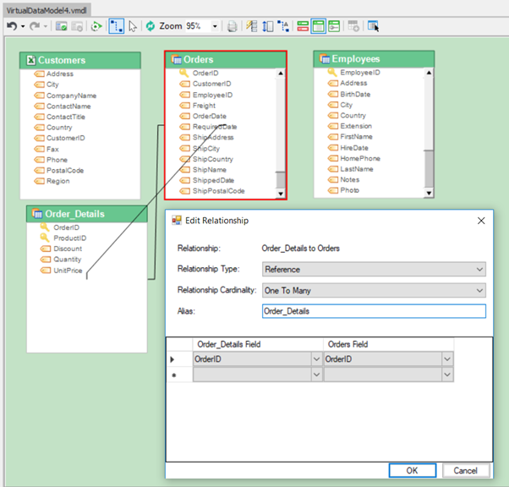Click the Orders table vertical scrollbar

(x=281, y=127)
